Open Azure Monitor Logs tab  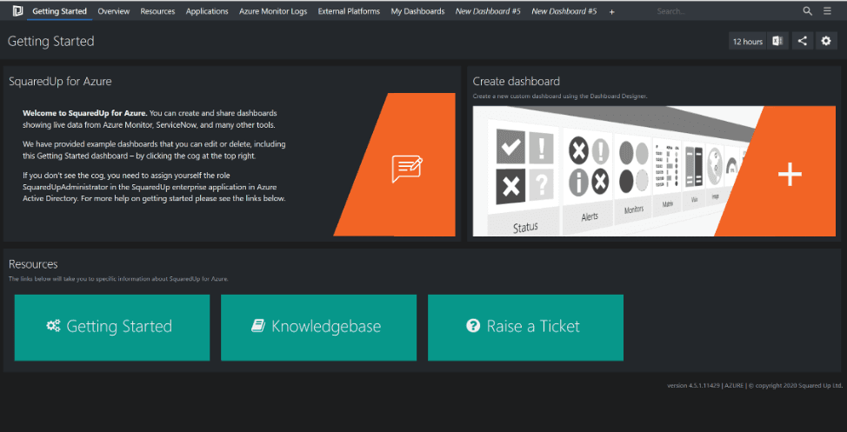[273, 11]
